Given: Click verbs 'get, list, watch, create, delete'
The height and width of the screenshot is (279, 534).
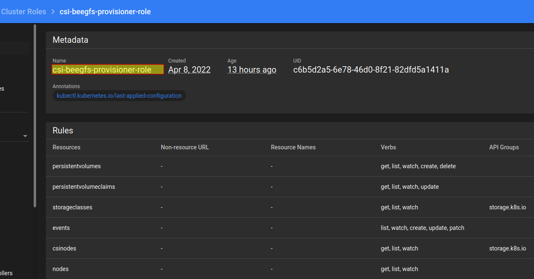Looking at the screenshot, I should (418, 166).
